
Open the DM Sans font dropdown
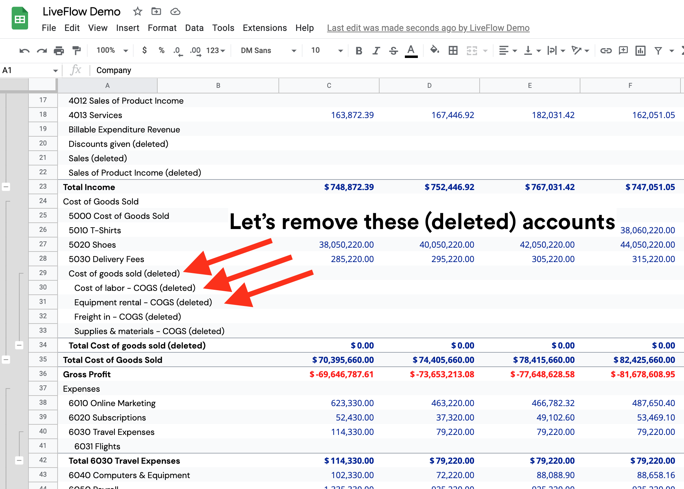[x=268, y=51]
